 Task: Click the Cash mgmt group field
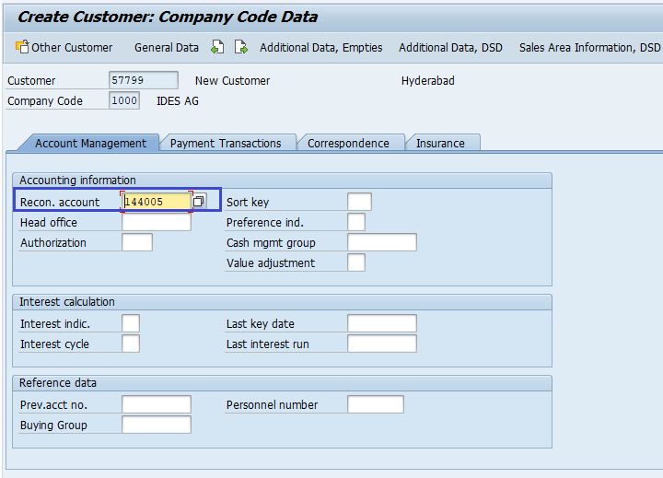tap(381, 242)
